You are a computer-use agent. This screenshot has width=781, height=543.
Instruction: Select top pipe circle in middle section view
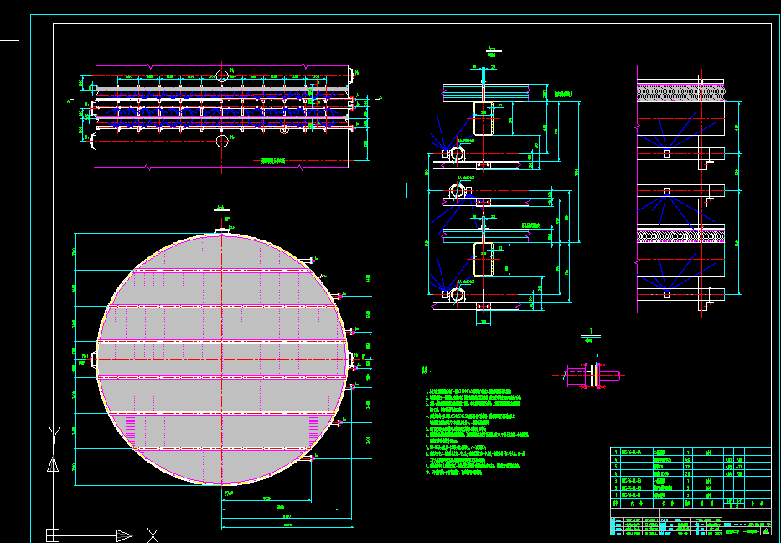point(457,153)
